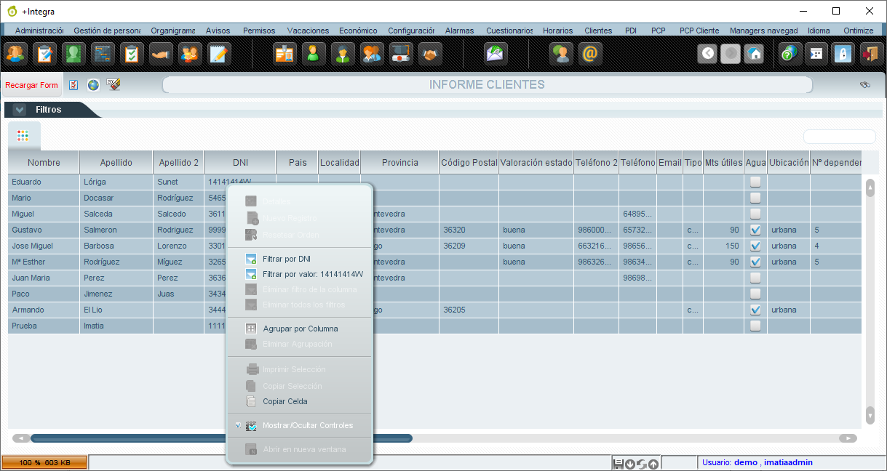This screenshot has height=471, width=887.
Task: Click the Gantt chart planning icon
Action: (x=103, y=54)
